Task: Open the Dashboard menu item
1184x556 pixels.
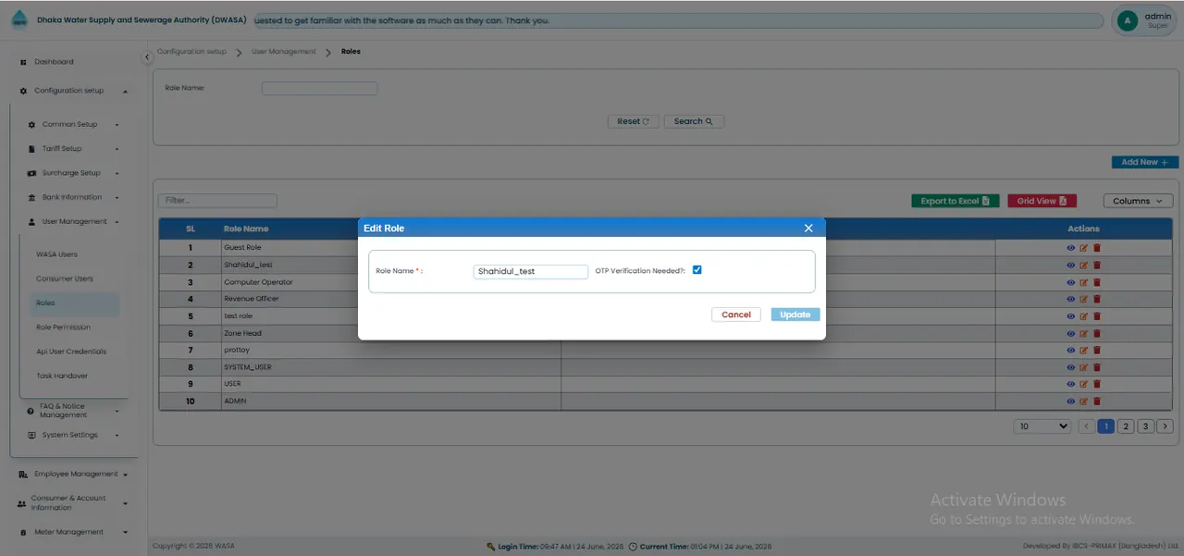Action: 54,62
